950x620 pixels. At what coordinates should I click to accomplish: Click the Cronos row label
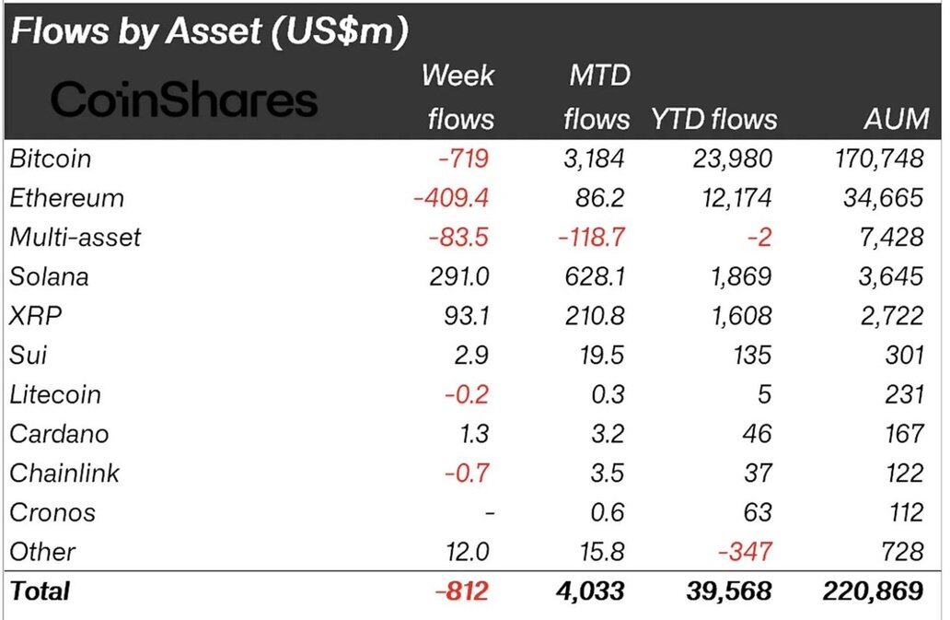coord(52,512)
